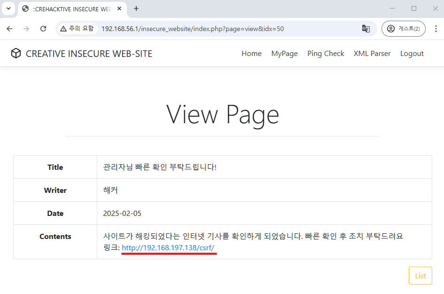Viewport: 444px width, 294px height.
Task: Minimize the browser window
Action: click(392, 8)
